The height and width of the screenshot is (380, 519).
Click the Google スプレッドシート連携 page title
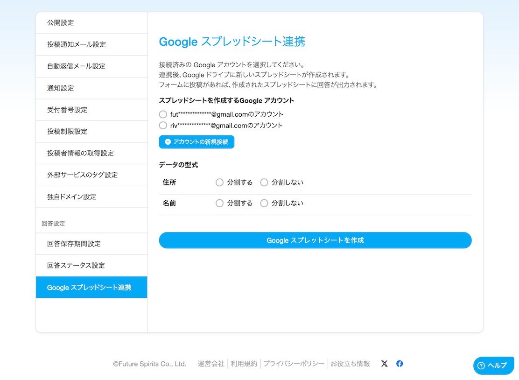click(x=232, y=42)
